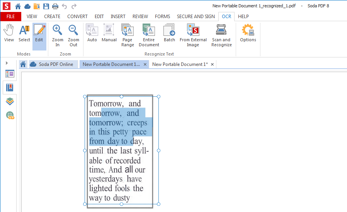The width and height of the screenshot is (347, 212).
Task: Click Zoom In magnifier
Action: click(58, 35)
